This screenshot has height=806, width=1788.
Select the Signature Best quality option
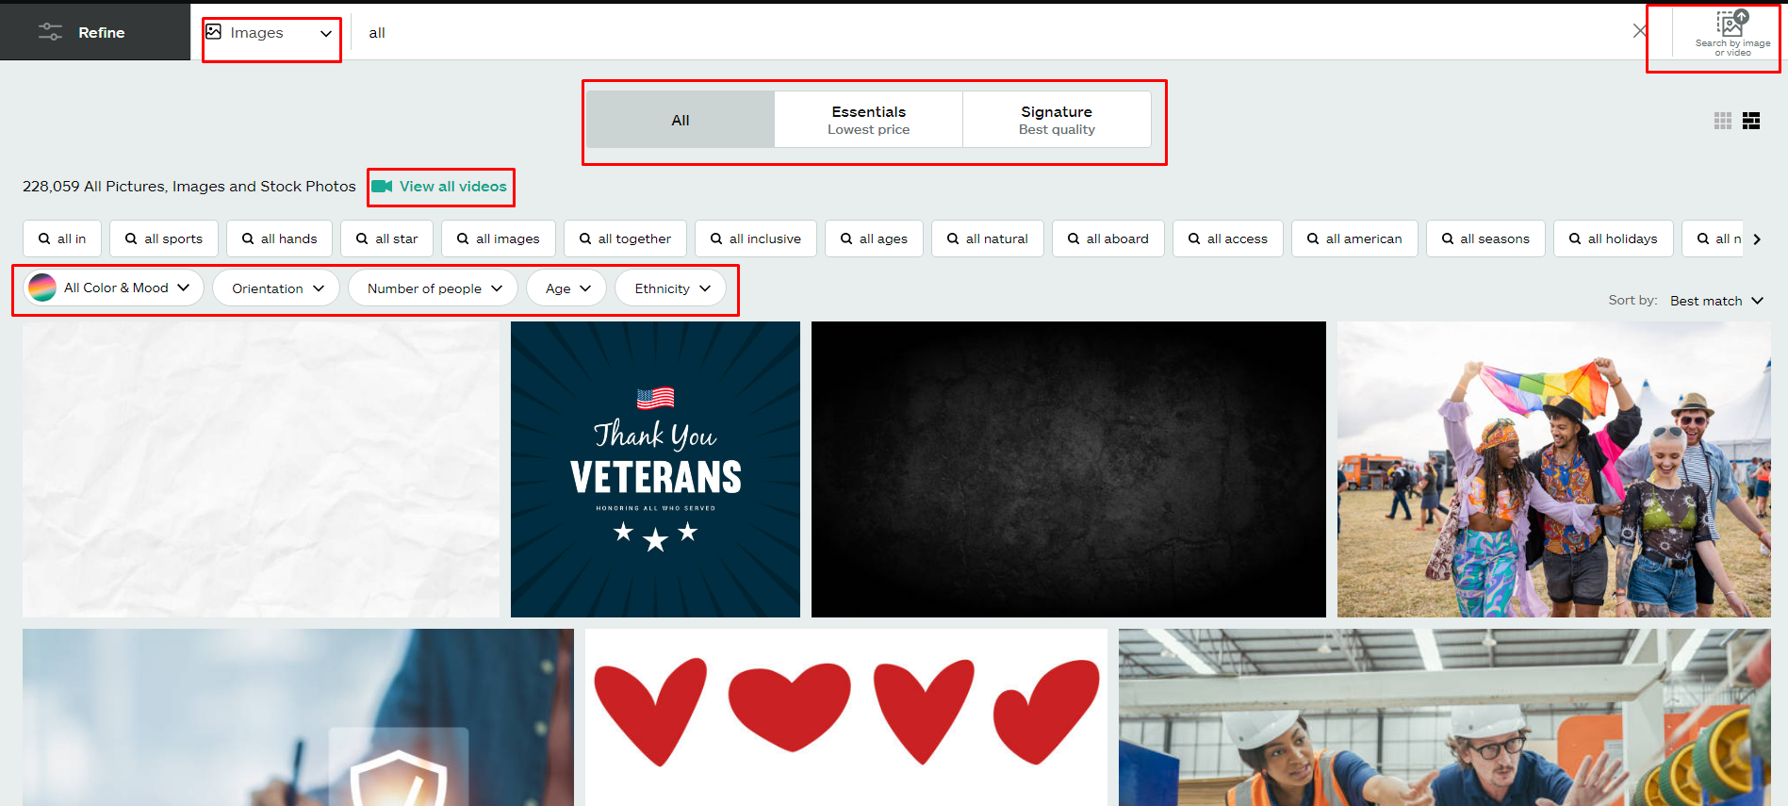[1056, 120]
